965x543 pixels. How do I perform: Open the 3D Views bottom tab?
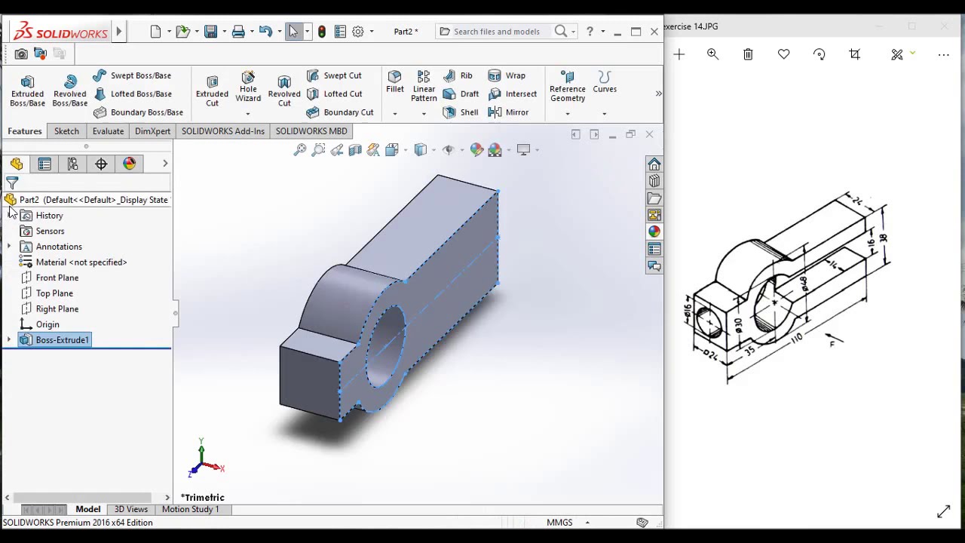pyautogui.click(x=131, y=509)
